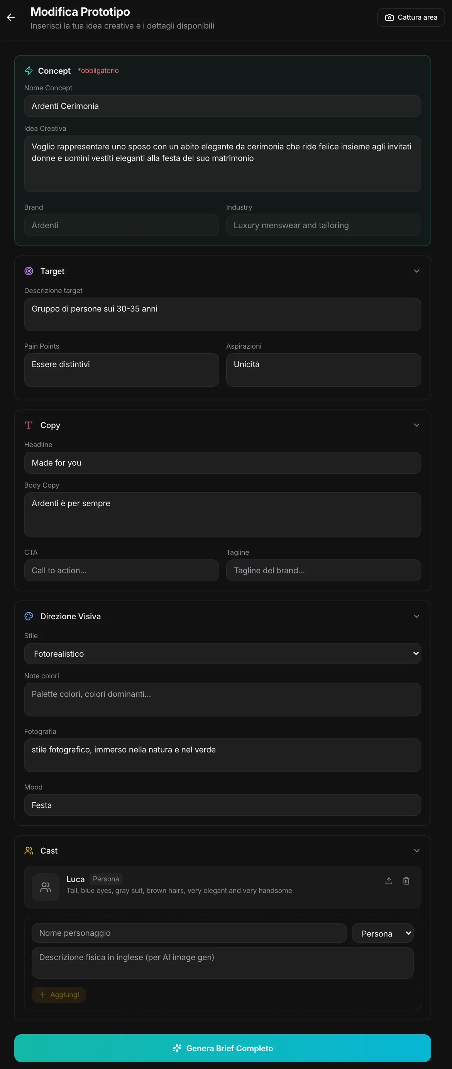Edit the Pain Points field
This screenshot has width=452, height=1069.
coord(122,370)
